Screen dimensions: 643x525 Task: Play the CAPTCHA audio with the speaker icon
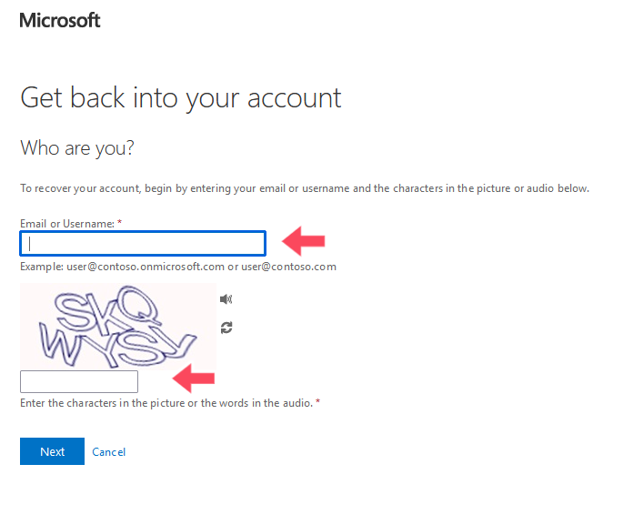226,299
